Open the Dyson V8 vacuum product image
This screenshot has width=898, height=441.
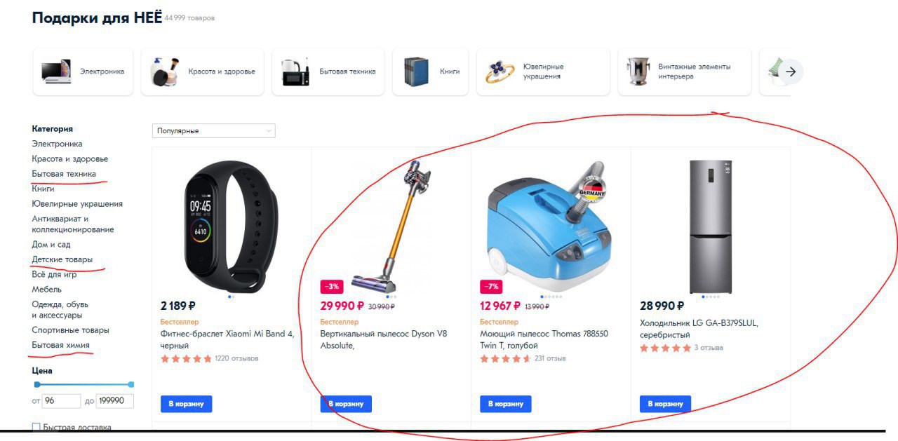click(x=391, y=226)
